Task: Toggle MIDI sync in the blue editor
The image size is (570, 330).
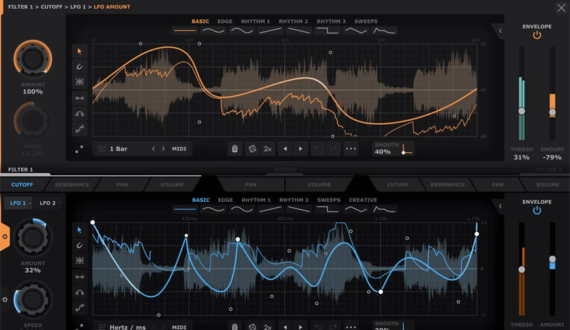Action: 179,327
